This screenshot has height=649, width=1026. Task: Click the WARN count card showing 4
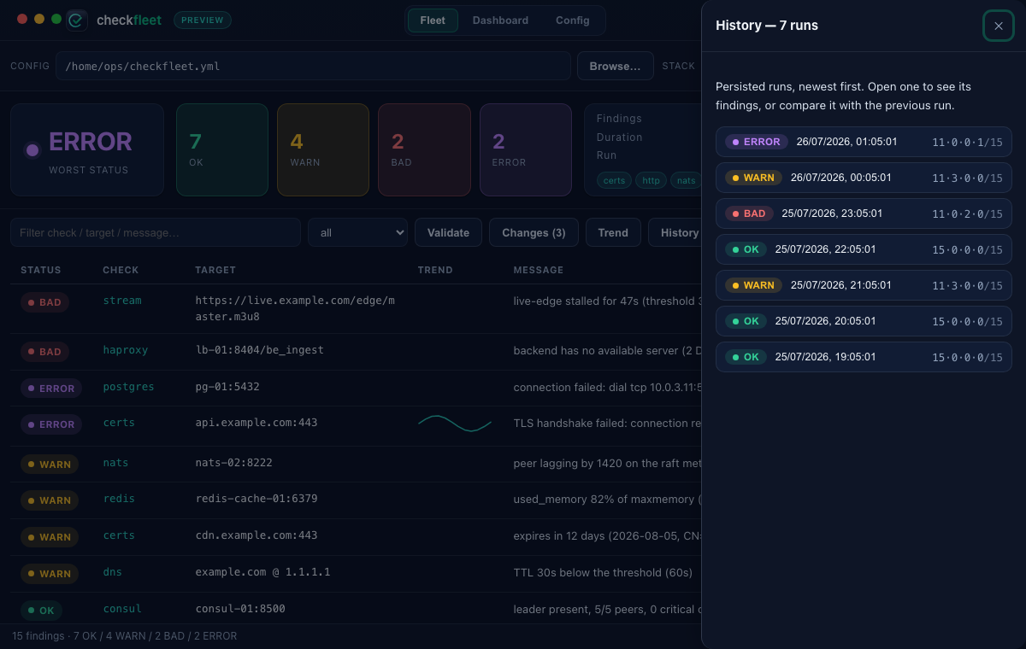[x=323, y=150]
